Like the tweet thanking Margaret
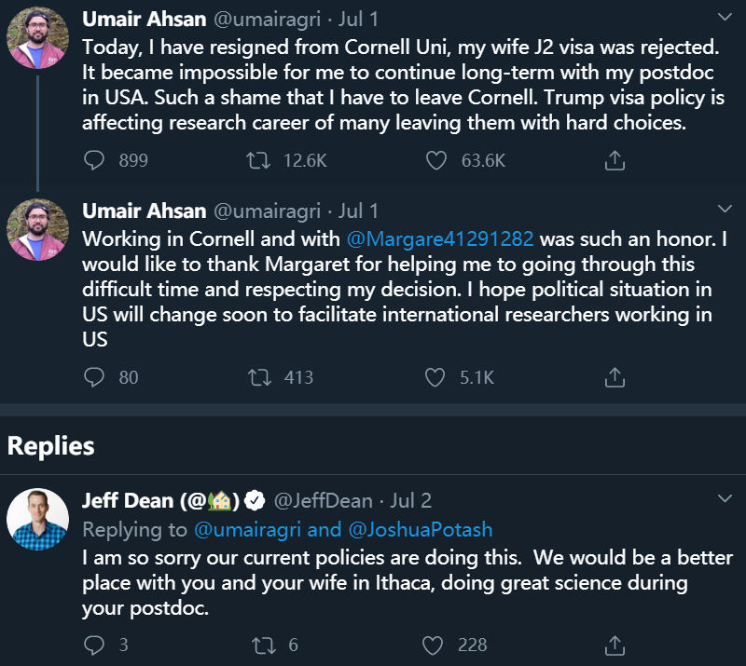This screenshot has width=746, height=666. [435, 377]
